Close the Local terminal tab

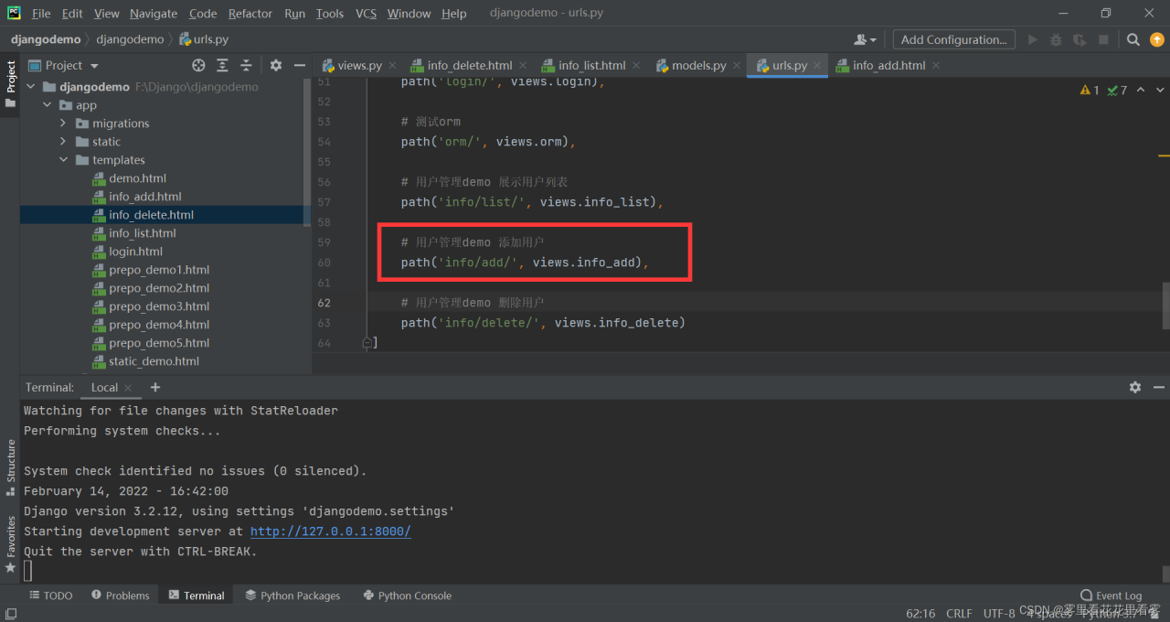129,388
